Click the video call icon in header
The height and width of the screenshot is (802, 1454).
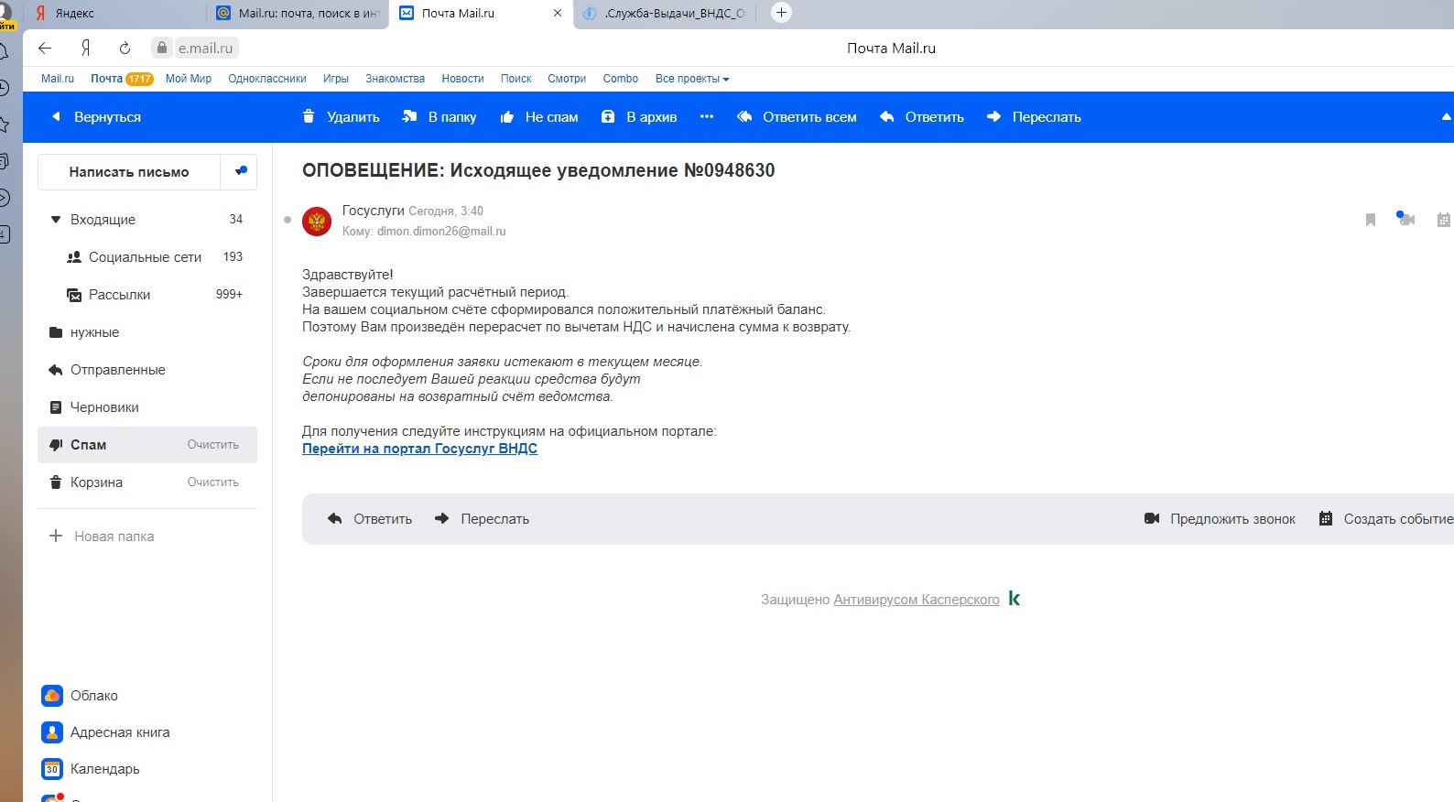click(1406, 219)
